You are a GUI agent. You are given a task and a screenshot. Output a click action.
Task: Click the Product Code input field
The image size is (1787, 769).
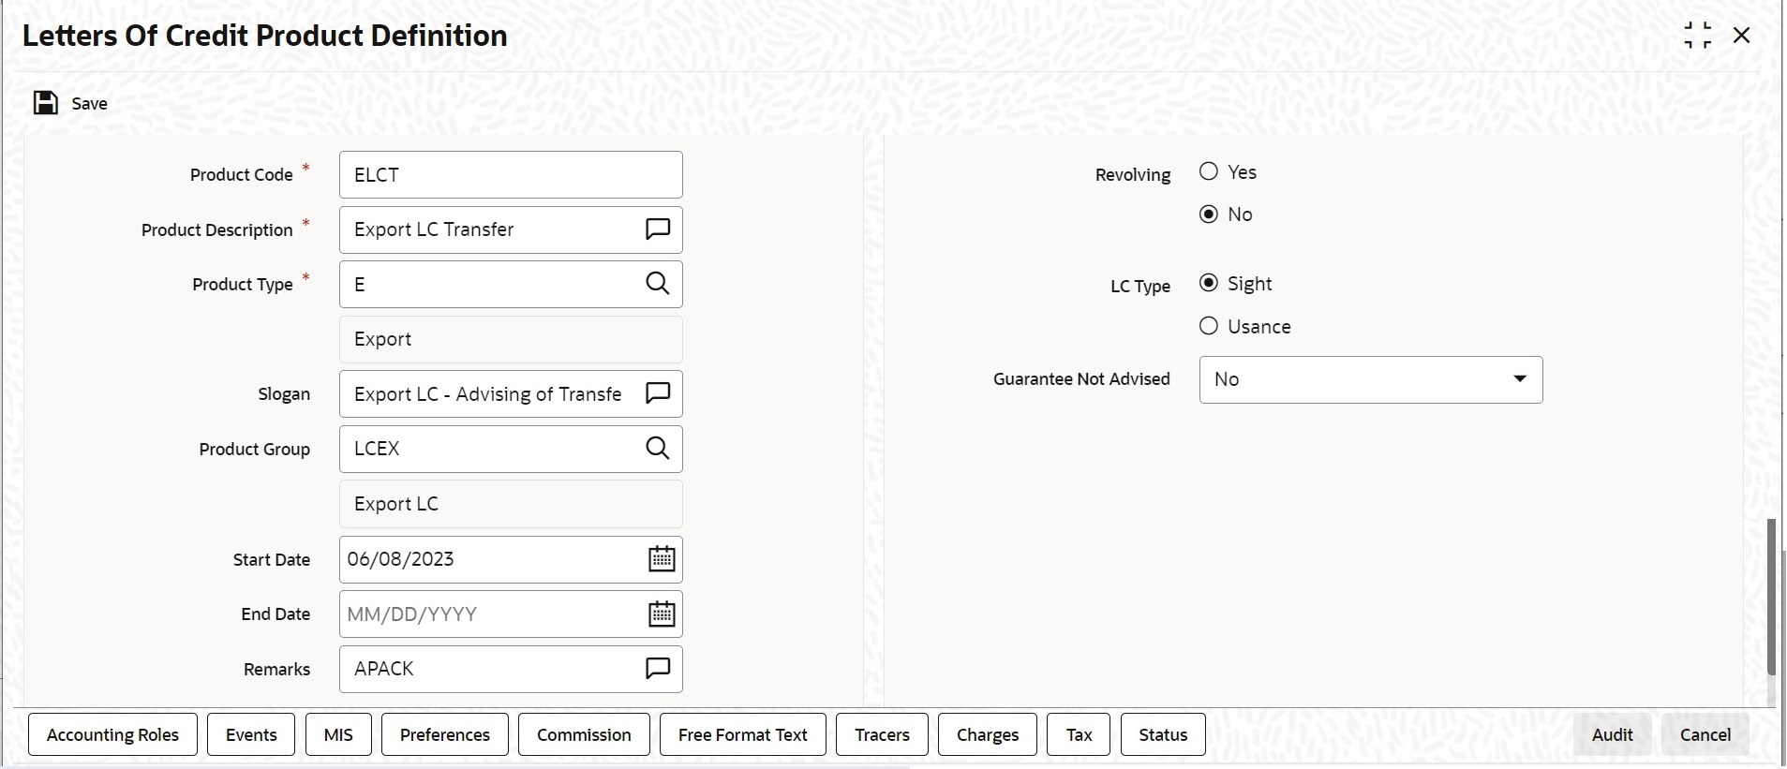tap(511, 175)
